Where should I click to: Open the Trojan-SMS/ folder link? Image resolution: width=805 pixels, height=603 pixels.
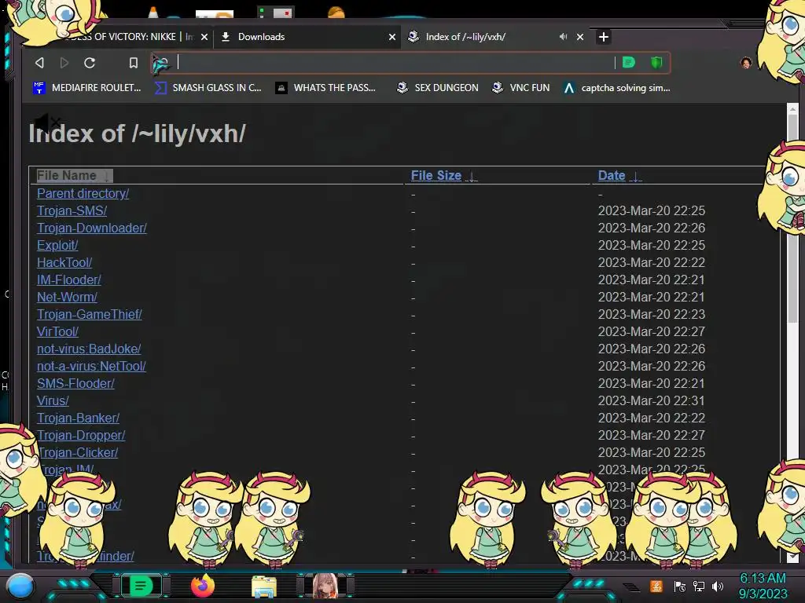point(72,210)
